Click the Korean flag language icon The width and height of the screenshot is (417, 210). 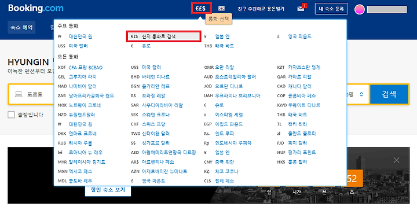pos(221,9)
